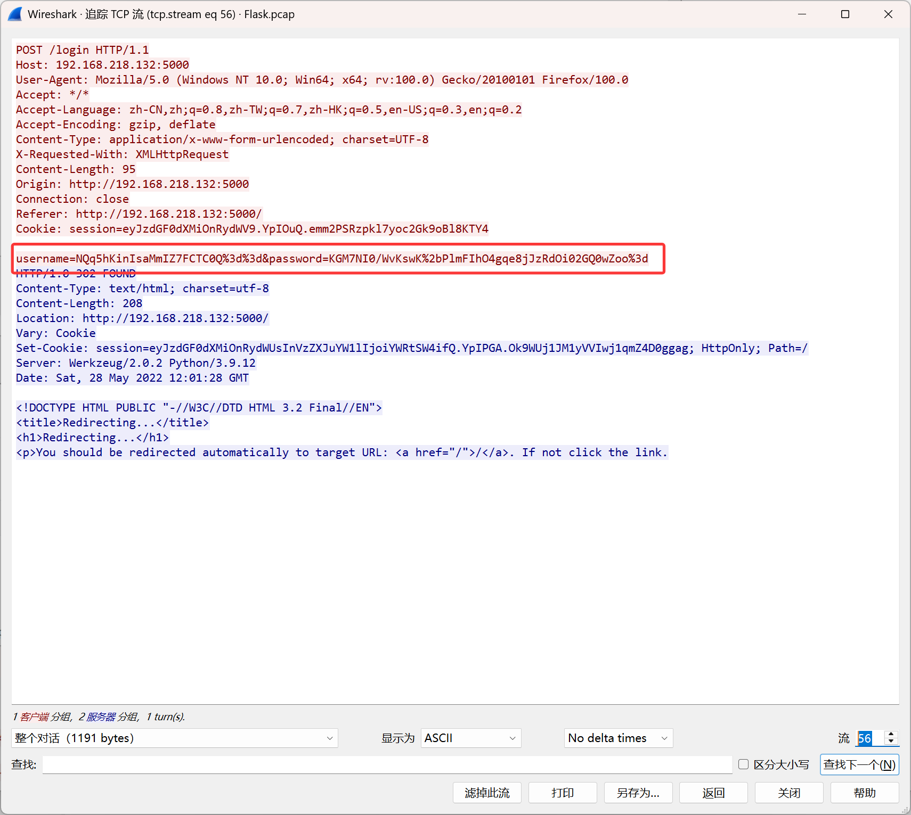Click the Content-Type: text/html response line

coord(142,289)
